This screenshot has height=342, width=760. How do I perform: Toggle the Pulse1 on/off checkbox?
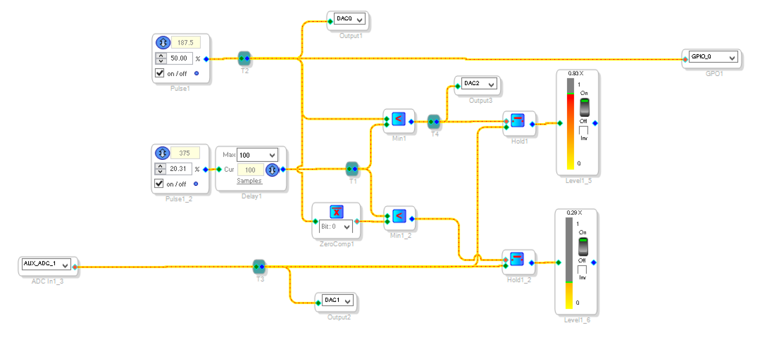[160, 73]
